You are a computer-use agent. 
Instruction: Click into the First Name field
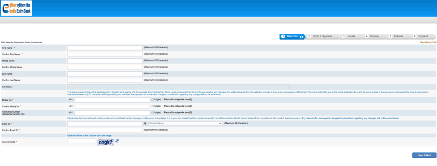click(x=105, y=48)
